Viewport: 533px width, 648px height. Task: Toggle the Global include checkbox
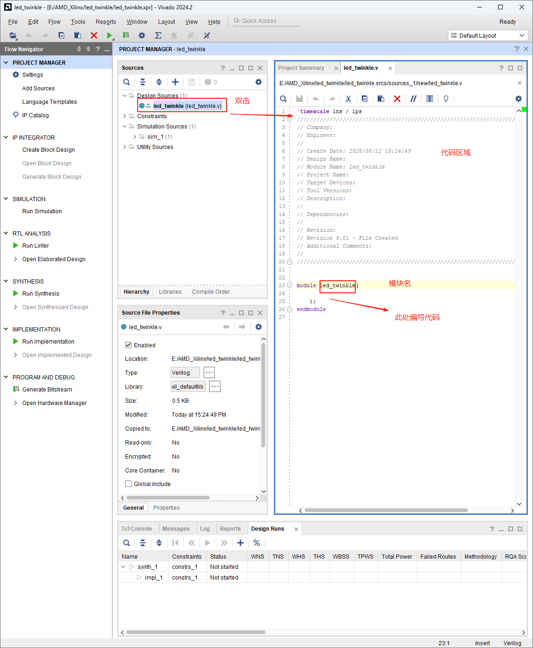point(128,484)
